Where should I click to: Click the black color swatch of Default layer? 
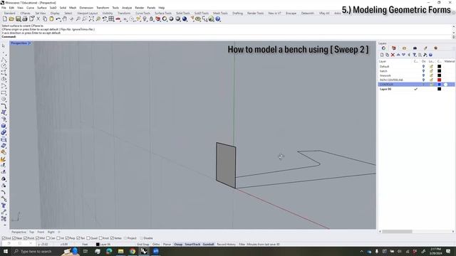439,66
